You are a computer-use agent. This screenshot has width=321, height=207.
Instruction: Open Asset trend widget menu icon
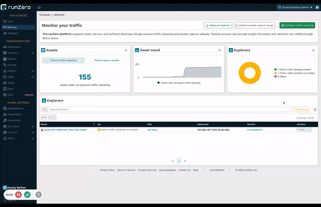pos(219,50)
